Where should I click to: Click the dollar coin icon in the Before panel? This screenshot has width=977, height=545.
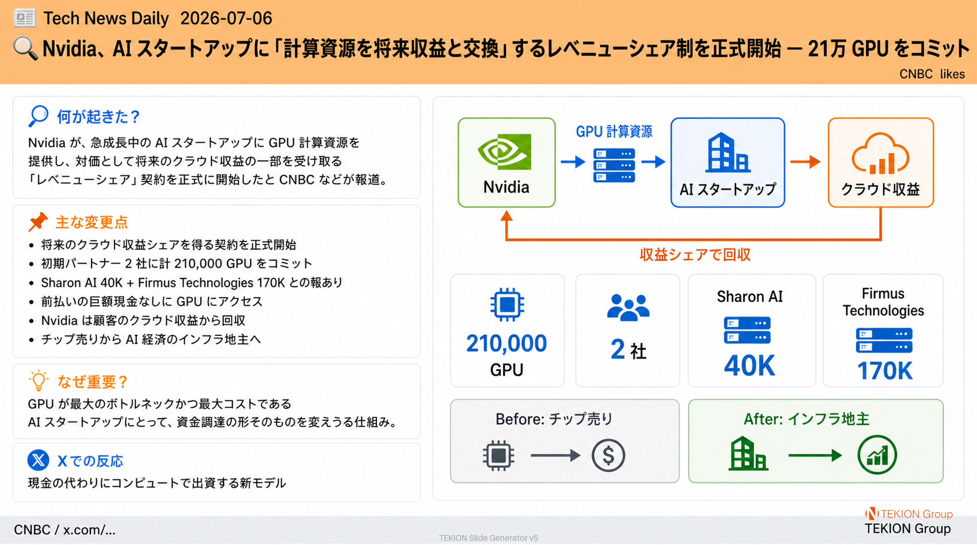608,455
